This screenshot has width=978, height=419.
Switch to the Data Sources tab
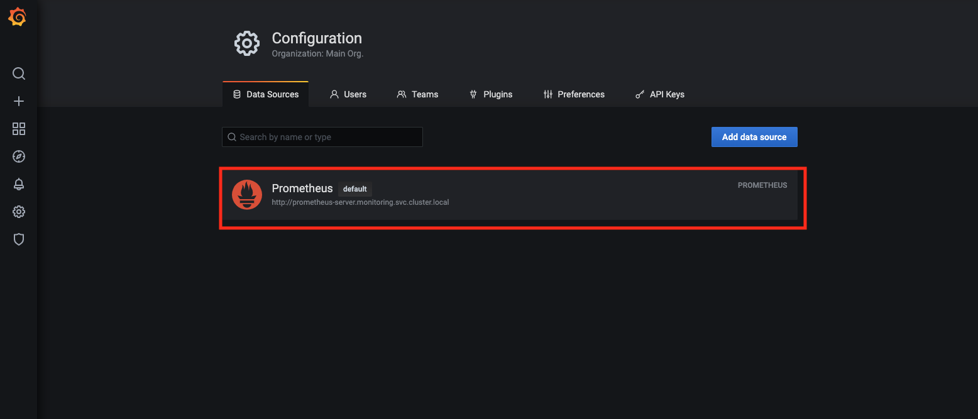coord(266,94)
